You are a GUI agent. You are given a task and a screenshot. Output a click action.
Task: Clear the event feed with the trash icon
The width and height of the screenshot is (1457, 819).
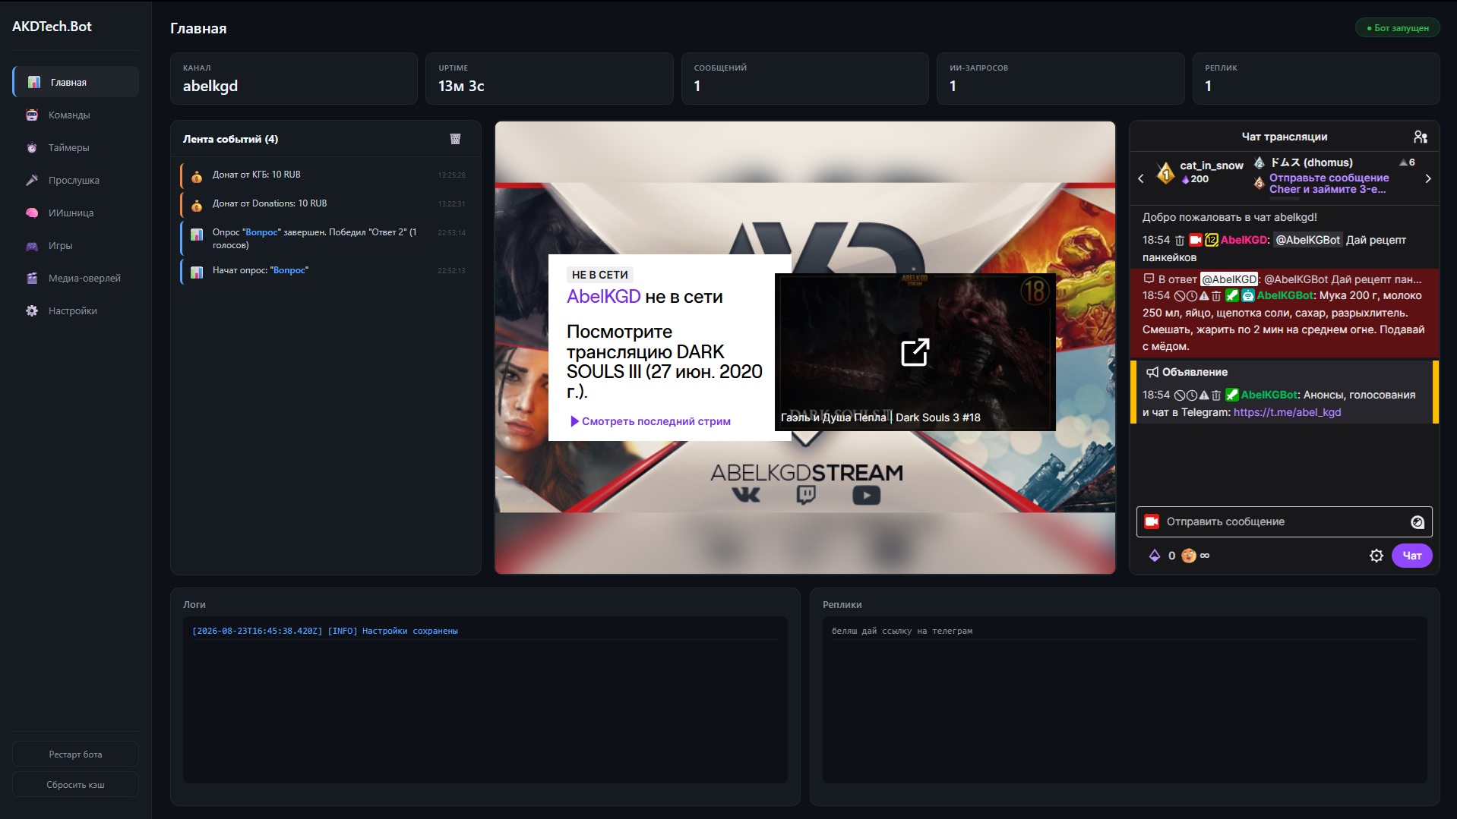455,139
